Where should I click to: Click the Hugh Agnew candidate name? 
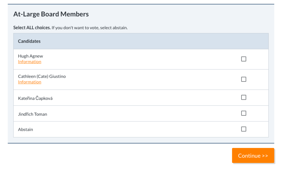point(31,56)
